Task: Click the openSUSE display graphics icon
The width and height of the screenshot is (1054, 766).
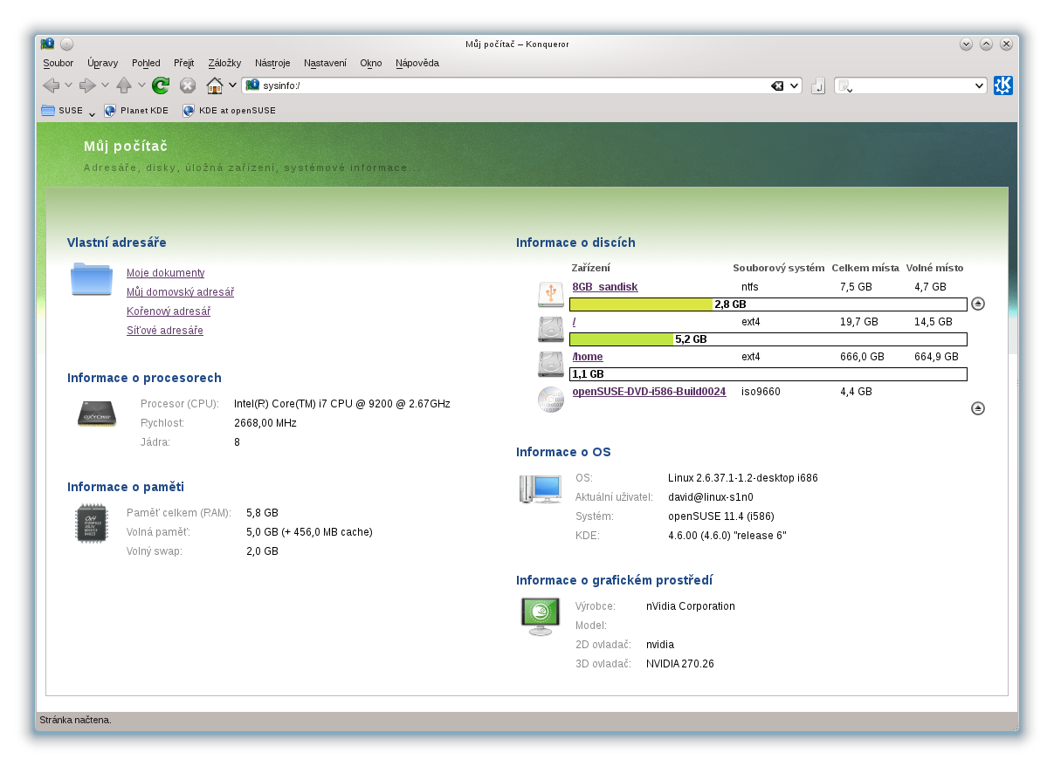Action: pos(541,616)
